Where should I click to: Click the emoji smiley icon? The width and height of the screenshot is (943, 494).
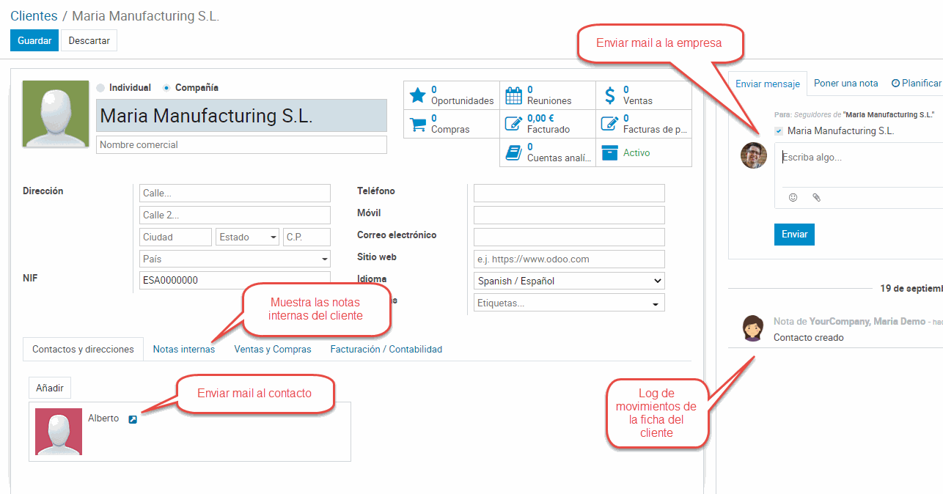point(793,197)
